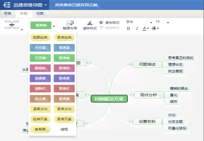Select the 紧凑天盘 theme
The height and width of the screenshot is (141, 204).
click(x=64, y=119)
